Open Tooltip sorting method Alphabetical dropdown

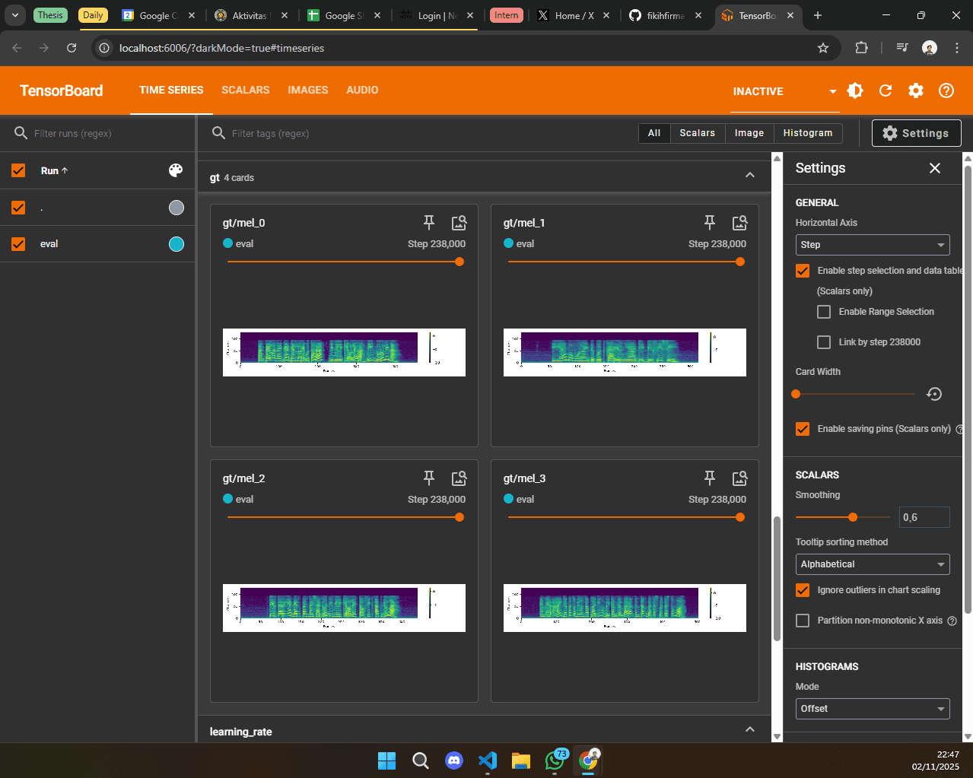873,564
